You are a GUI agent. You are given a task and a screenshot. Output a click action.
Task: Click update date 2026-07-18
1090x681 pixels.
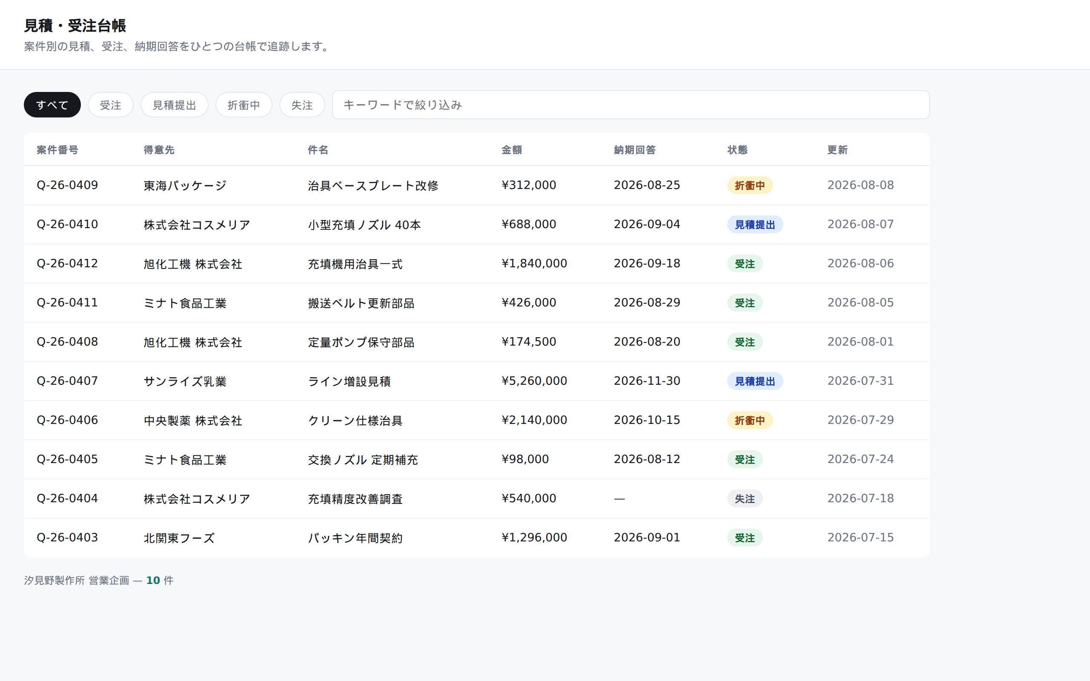tap(860, 498)
